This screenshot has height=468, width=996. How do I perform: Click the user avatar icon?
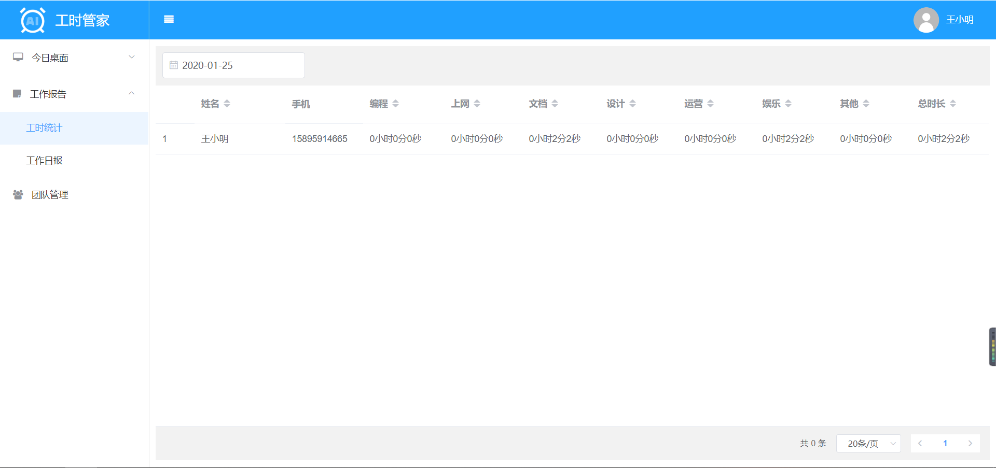pyautogui.click(x=926, y=20)
